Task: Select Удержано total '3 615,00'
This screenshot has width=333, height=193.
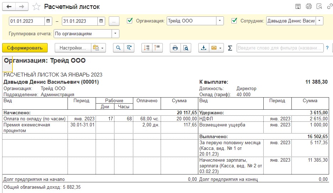Action: 318,113
